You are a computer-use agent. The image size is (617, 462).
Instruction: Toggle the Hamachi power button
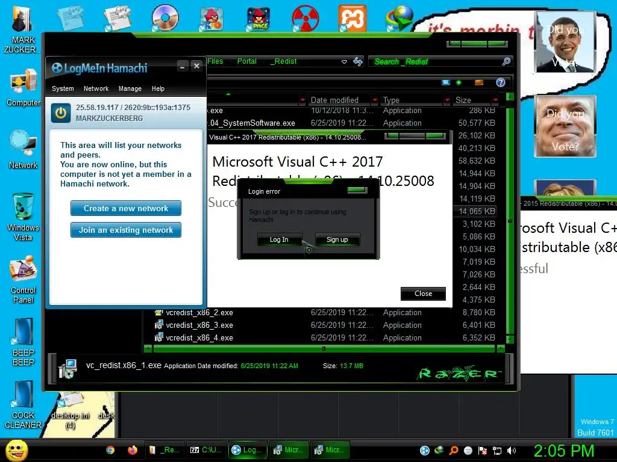[x=61, y=112]
